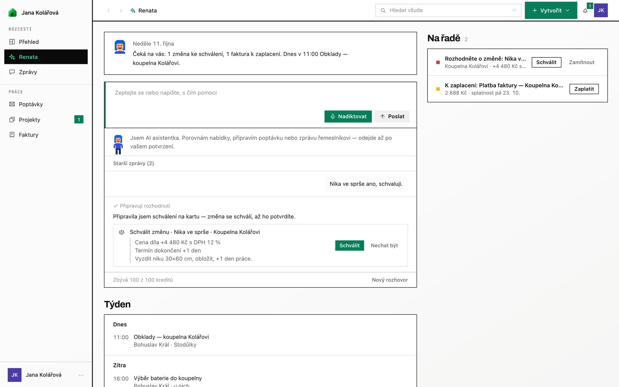The image size is (619, 387).
Task: Click 'K zaplacení: Platba faktury' item title
Action: point(504,85)
